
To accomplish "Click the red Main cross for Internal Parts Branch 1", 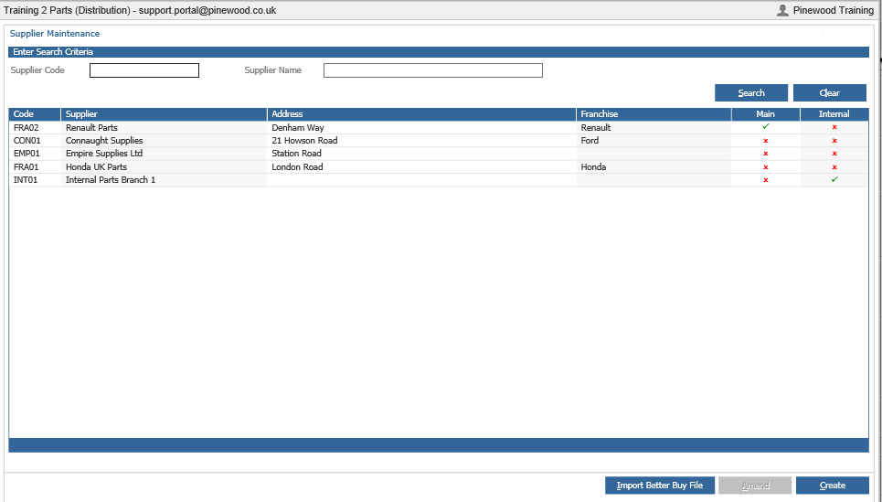I will pos(766,180).
